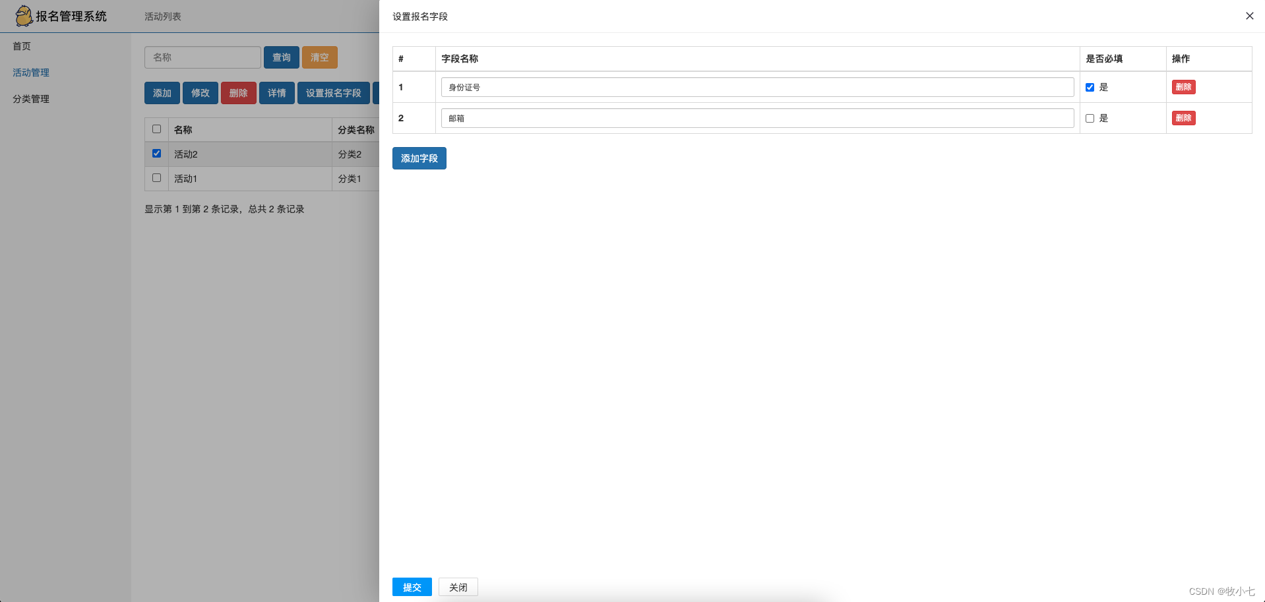Click the 分类1 category cell
The height and width of the screenshot is (602, 1265).
pyautogui.click(x=355, y=178)
